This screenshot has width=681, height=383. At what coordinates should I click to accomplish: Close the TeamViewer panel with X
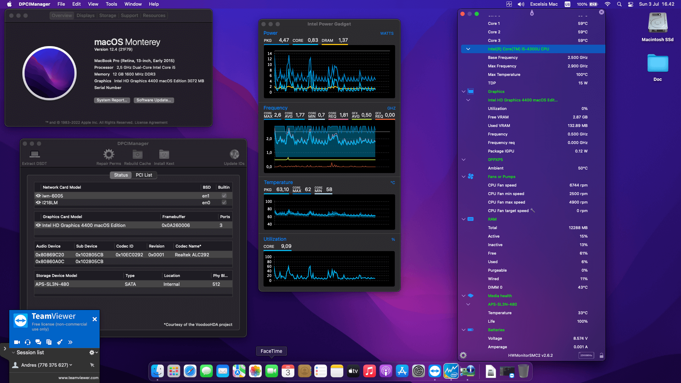[x=95, y=319]
